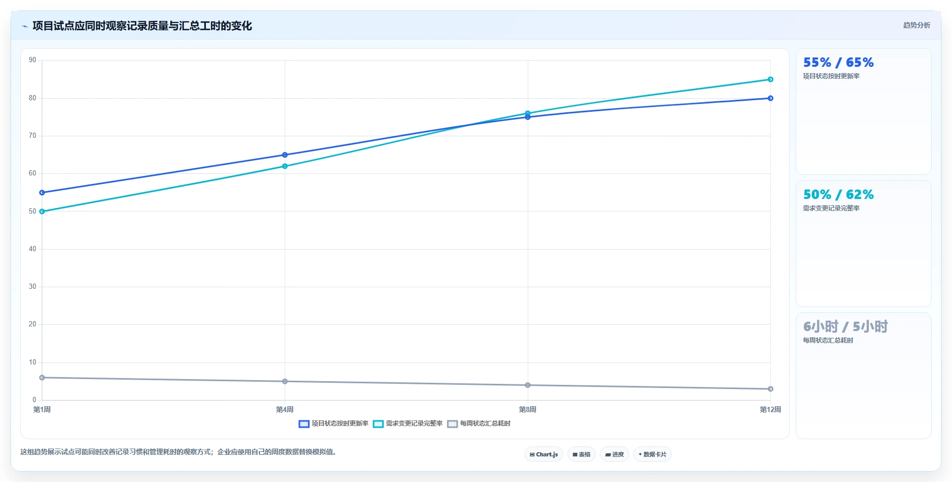Screen dimensions: 952x482
Task: Click the Chart.js tag pill
Action: 543,454
